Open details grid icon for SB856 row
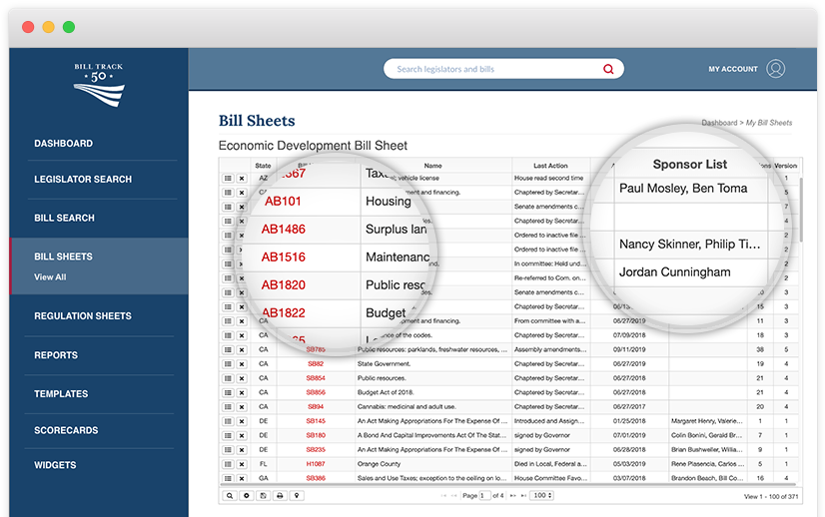Image resolution: width=825 pixels, height=517 pixels. (228, 392)
